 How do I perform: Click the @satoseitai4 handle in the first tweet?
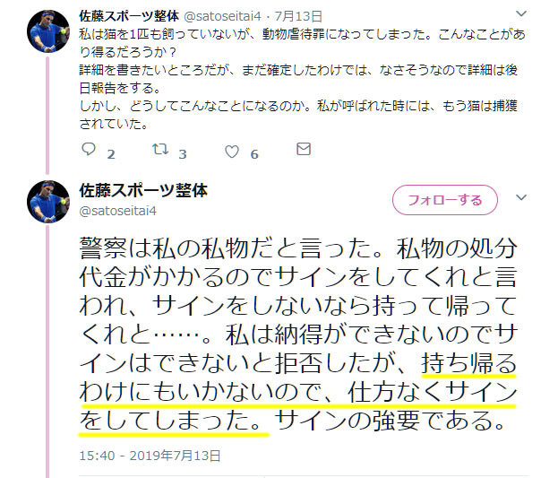coord(222,16)
